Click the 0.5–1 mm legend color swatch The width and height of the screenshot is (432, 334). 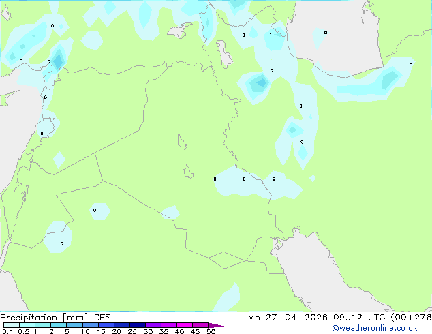pos(27,325)
